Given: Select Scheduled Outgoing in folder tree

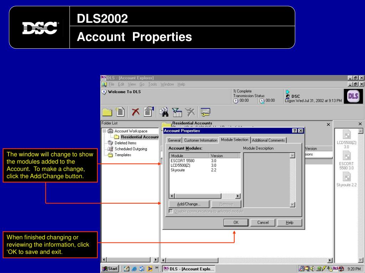Looking at the screenshot, I should coord(131,149).
